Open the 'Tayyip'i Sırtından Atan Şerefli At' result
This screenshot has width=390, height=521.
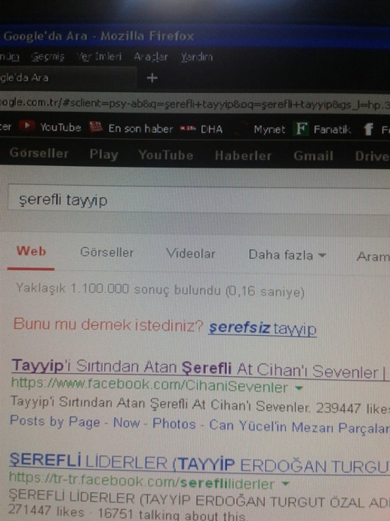[198, 368]
